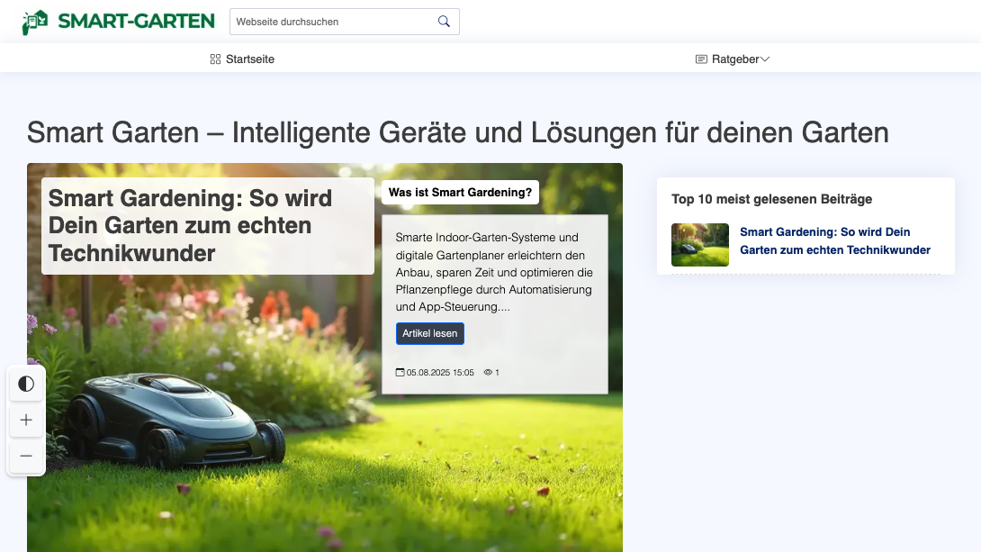981x552 pixels.
Task: Toggle high contrast mode with the half-circle icon
Action: (x=26, y=384)
